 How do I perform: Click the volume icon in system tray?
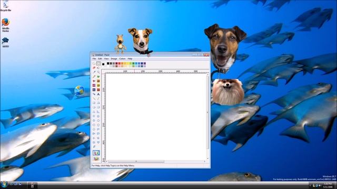pyautogui.click(x=320, y=185)
